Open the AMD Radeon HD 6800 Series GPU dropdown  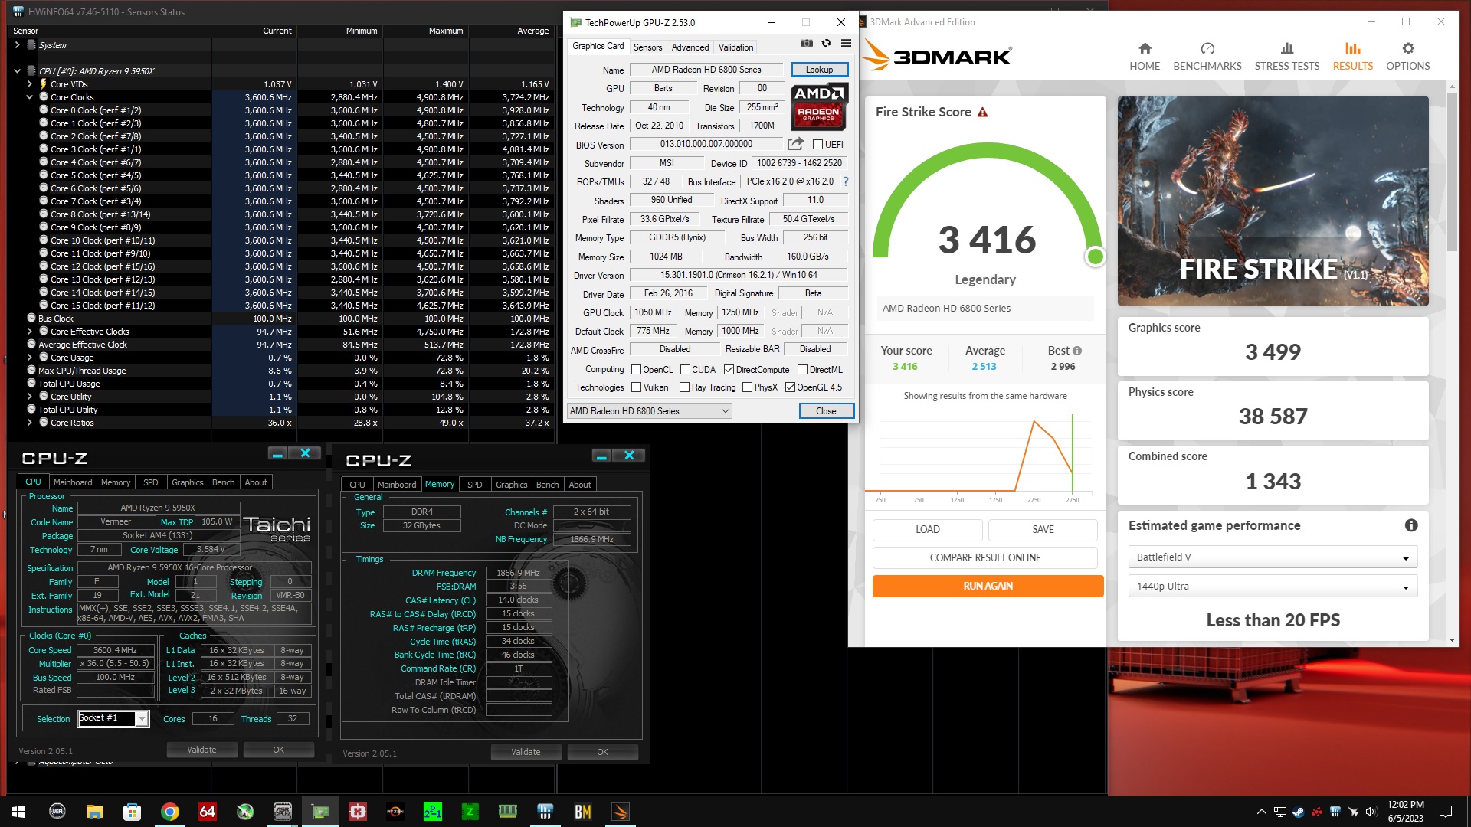tap(649, 411)
